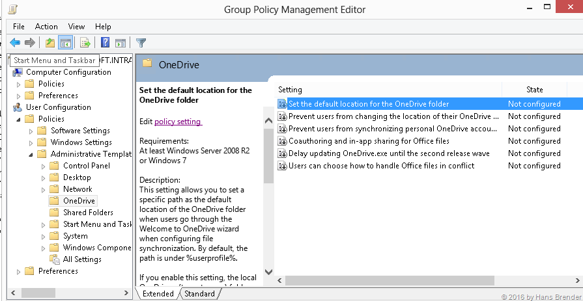Screen dimensions: 583x301
Task: Expand the Windows Settings tree node
Action: (31, 142)
